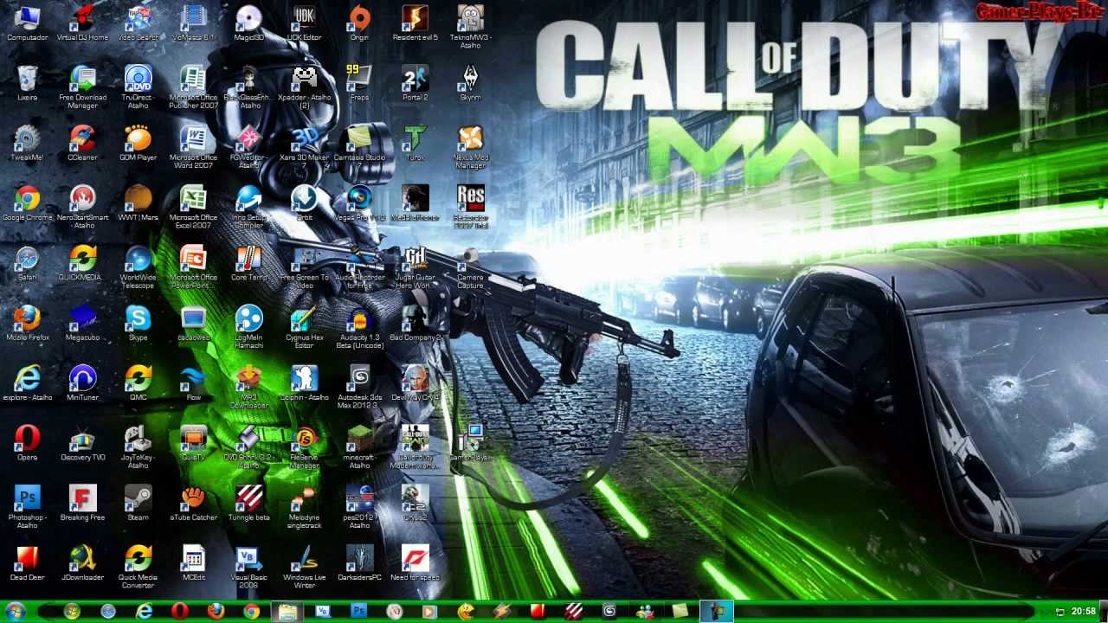Open Google Chrome desktop shortcut
Screen dimensions: 1108x623
point(28,203)
